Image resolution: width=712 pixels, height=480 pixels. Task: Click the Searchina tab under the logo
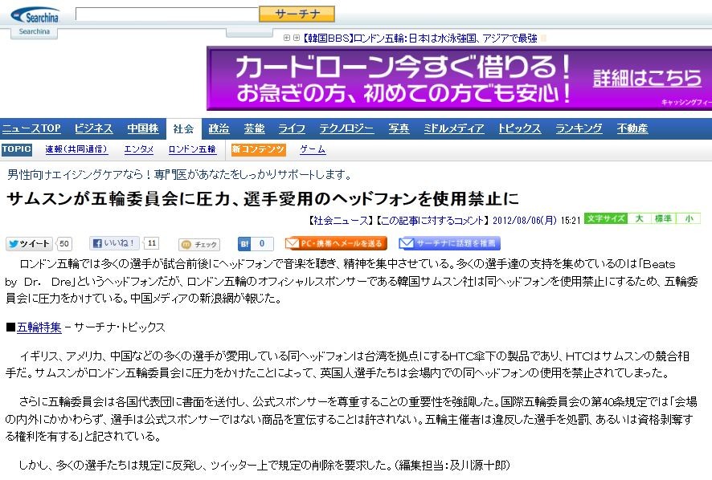(34, 32)
